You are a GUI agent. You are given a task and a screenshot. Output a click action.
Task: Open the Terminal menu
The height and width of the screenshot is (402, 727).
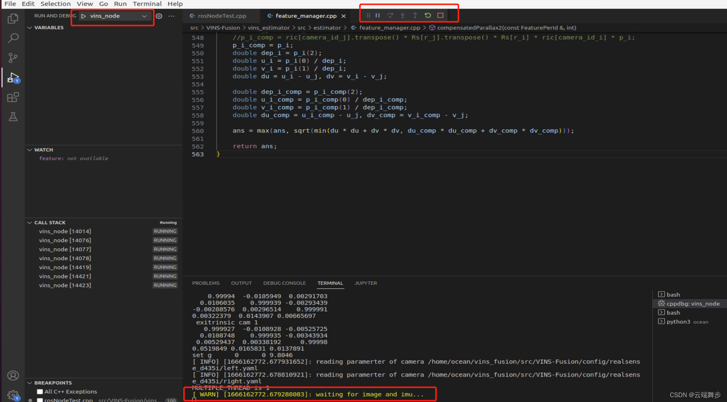147,4
